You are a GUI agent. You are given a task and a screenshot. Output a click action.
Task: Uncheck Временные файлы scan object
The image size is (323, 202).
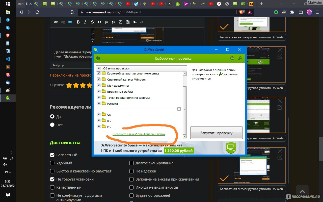coord(99,91)
